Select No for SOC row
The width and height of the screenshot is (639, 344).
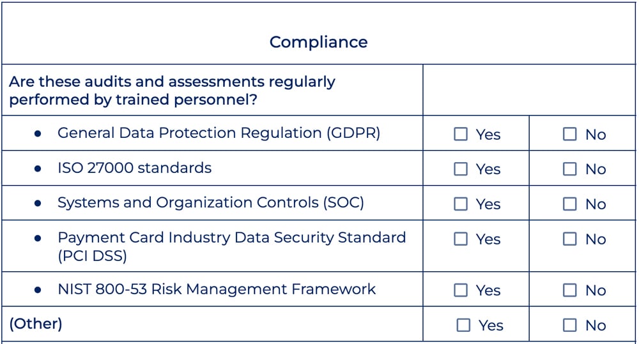569,204
